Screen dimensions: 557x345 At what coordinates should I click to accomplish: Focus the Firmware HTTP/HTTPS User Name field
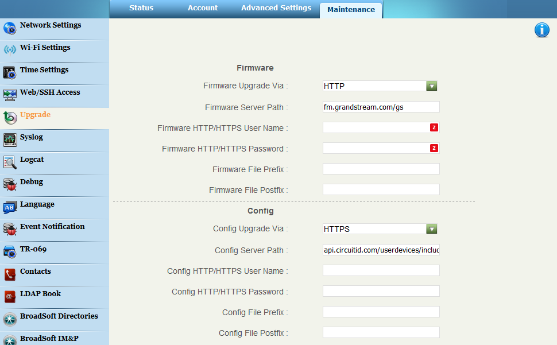pos(381,127)
